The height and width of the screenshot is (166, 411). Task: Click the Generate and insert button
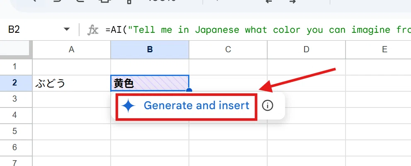point(186,106)
